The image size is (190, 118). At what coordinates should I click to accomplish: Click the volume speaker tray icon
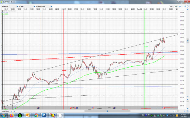point(164,116)
